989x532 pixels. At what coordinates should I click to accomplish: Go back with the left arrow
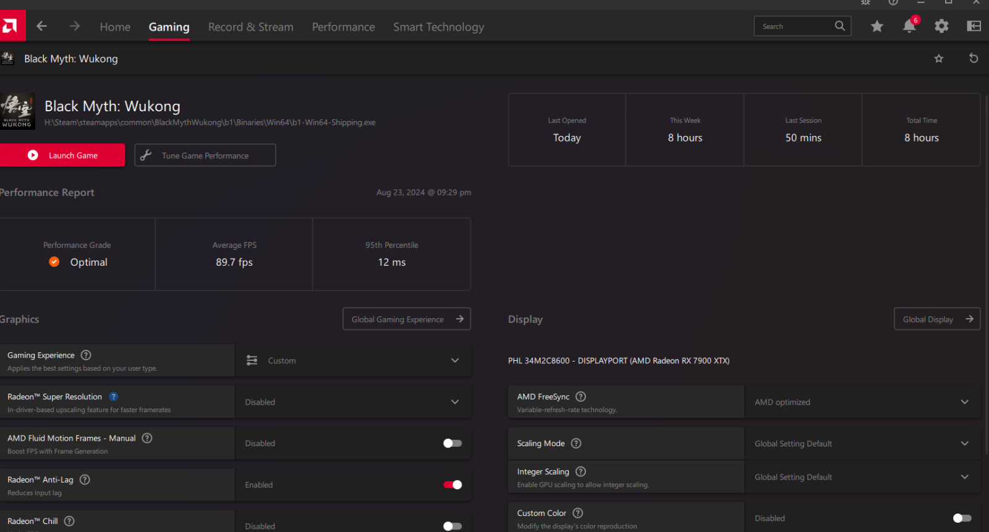pos(41,26)
